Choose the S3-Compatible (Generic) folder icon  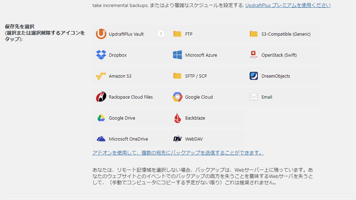(x=254, y=34)
